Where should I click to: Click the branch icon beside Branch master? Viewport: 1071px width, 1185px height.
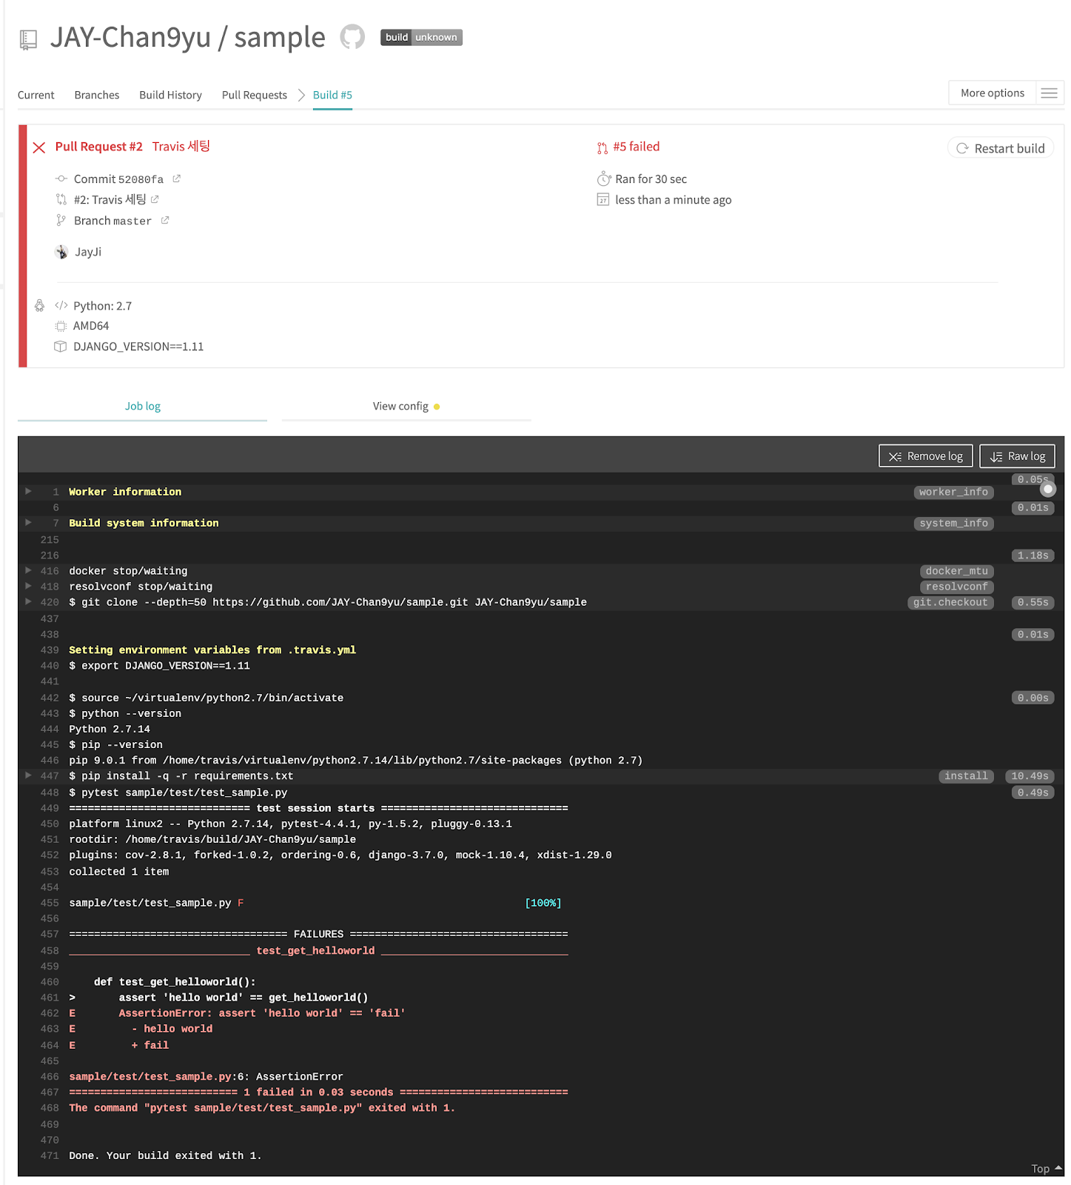click(x=61, y=220)
